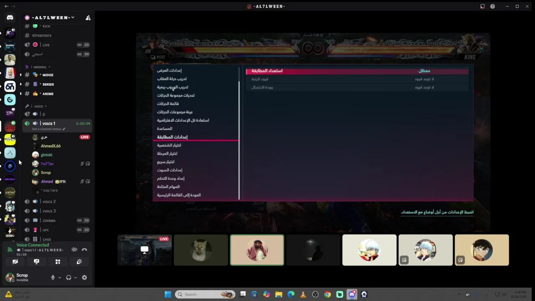The width and height of the screenshot is (535, 301).
Task: Collapse the GENERAL category
Action: point(40,67)
